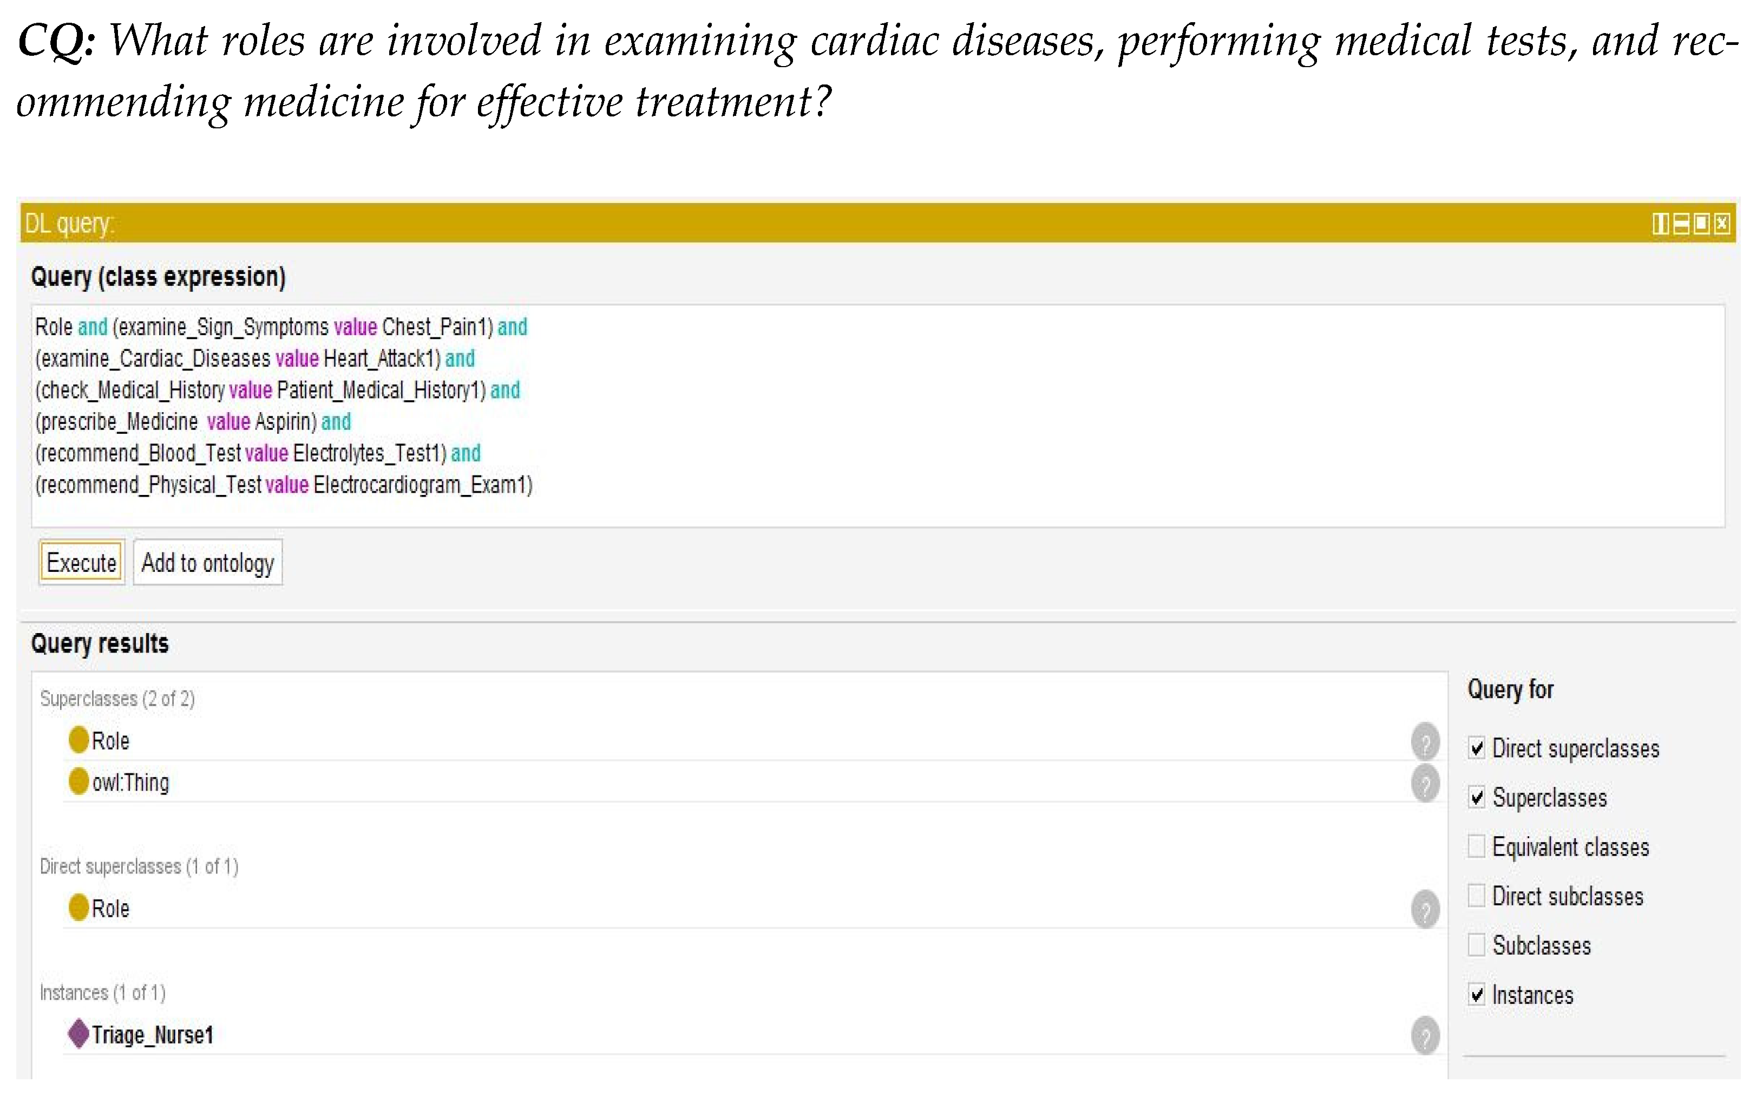Viewport: 1763px width, 1102px height.
Task: Uncheck the Superclasses checkbox
Action: 1477,797
